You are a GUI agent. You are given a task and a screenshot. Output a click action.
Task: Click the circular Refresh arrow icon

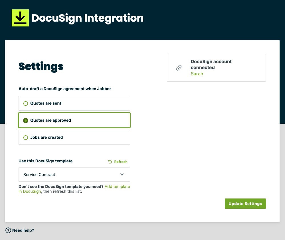click(x=110, y=162)
